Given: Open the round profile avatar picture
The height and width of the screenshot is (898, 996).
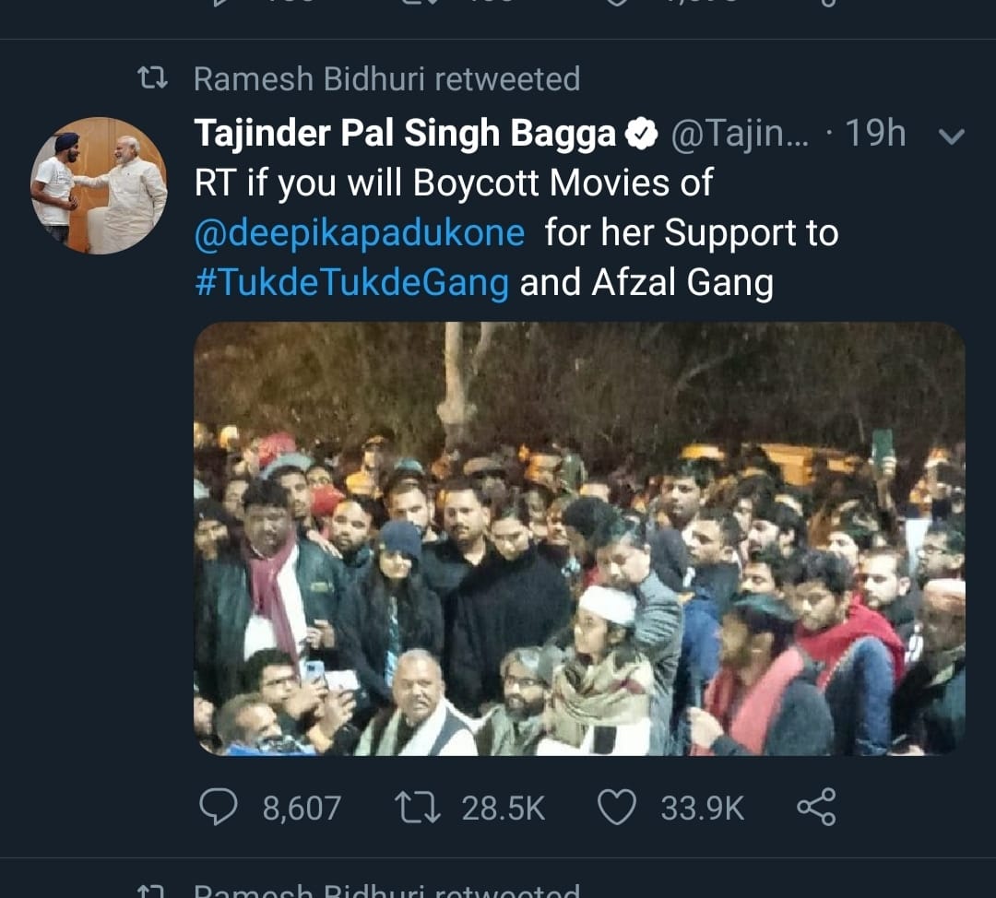Looking at the screenshot, I should pos(99,184).
